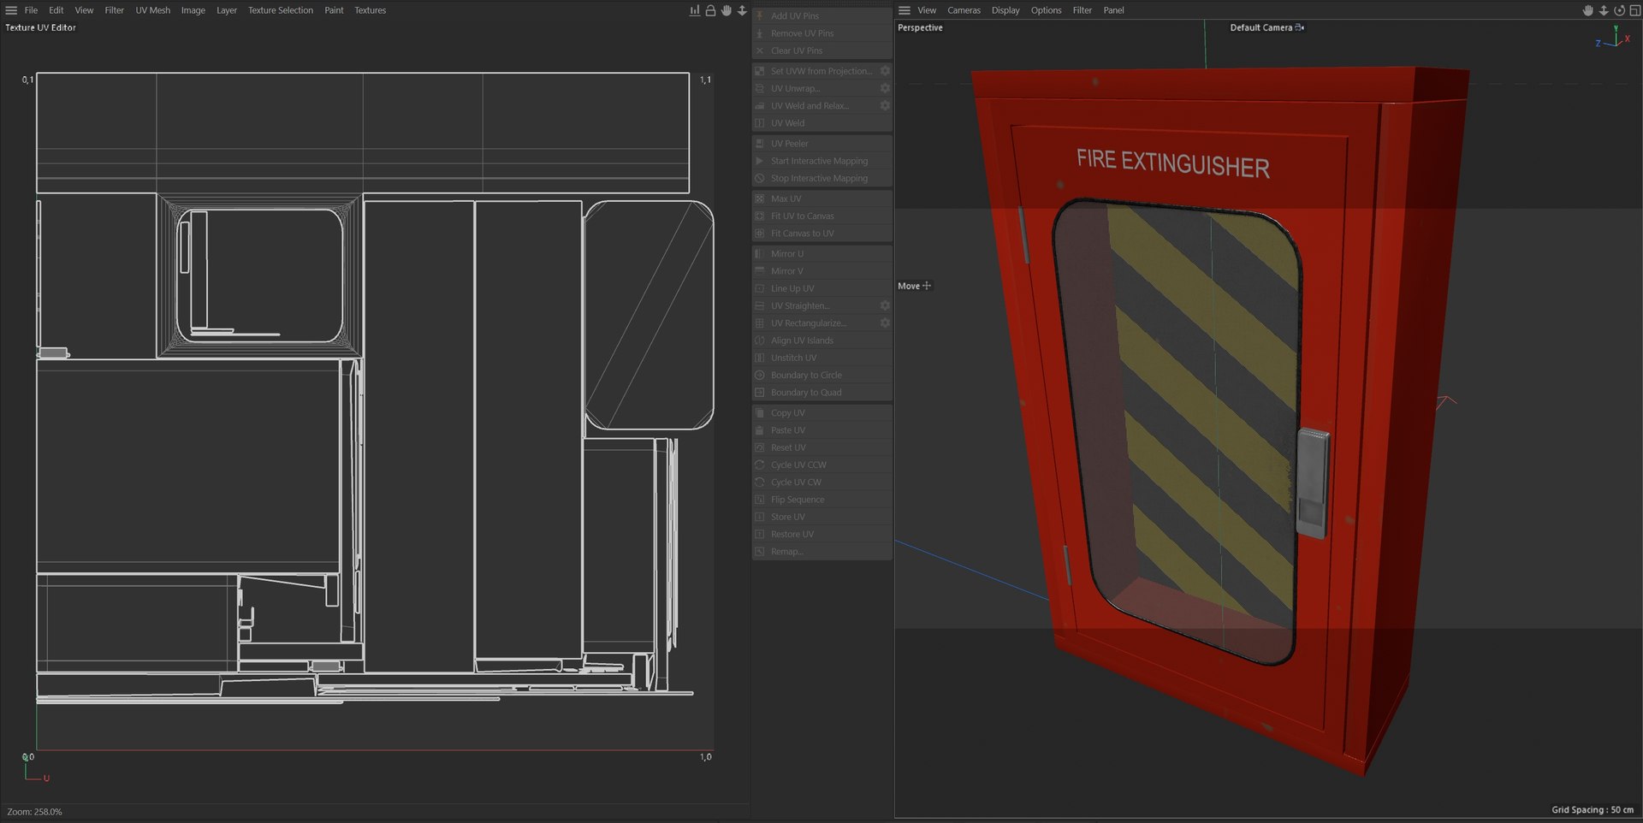This screenshot has width=1643, height=823.
Task: Open the viewport Filter menu
Action: 1082,10
